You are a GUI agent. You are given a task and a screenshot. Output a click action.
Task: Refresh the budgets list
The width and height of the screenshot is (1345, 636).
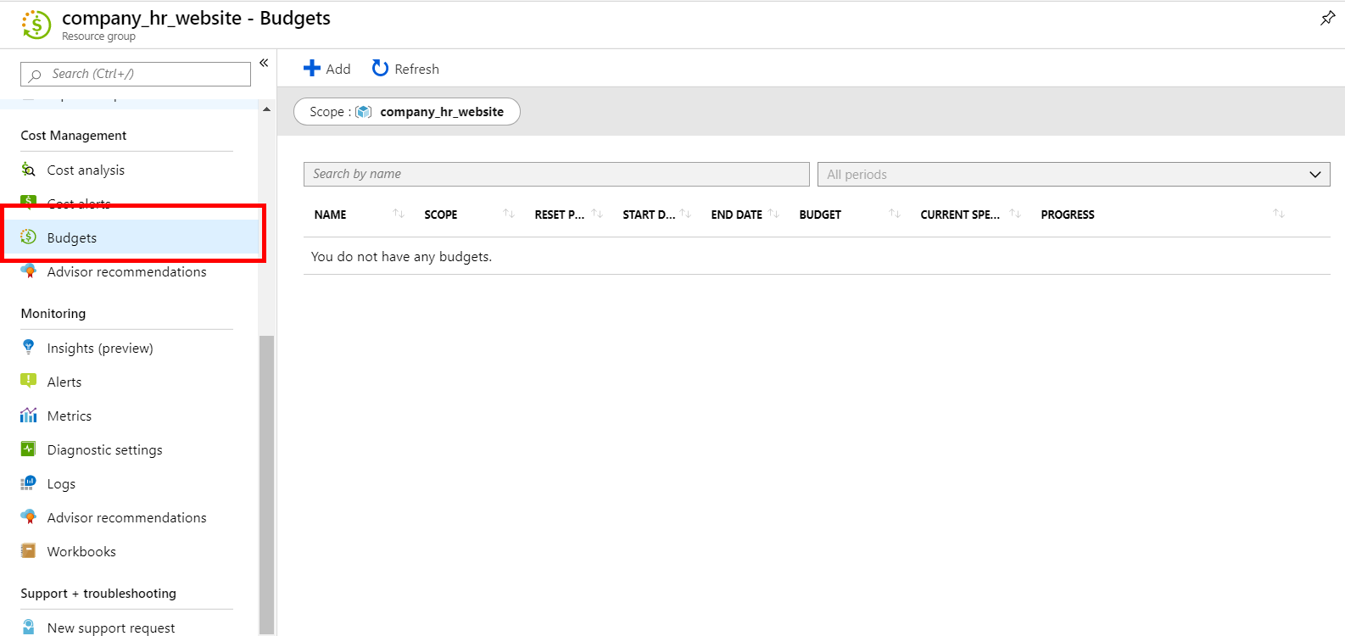tap(405, 69)
